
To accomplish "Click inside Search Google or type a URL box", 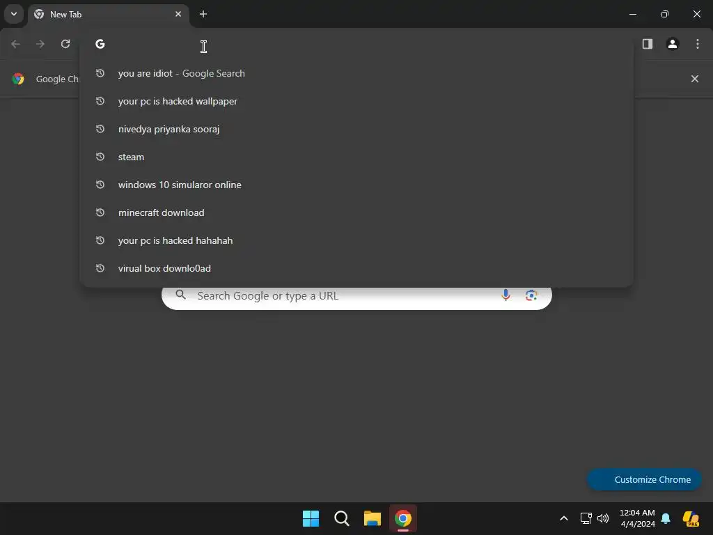I will [x=356, y=297].
